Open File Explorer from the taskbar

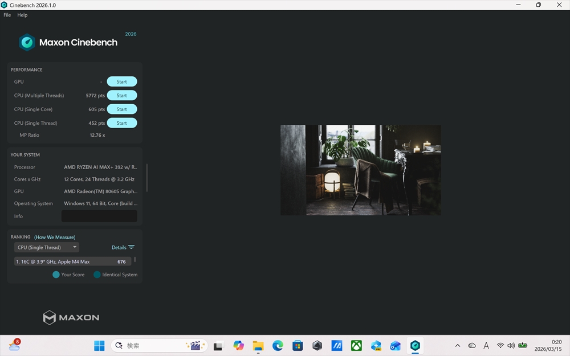click(x=258, y=346)
